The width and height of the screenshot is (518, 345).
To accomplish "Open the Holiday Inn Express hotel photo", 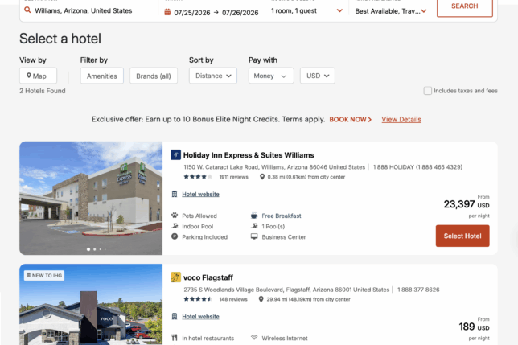I will [x=91, y=198].
